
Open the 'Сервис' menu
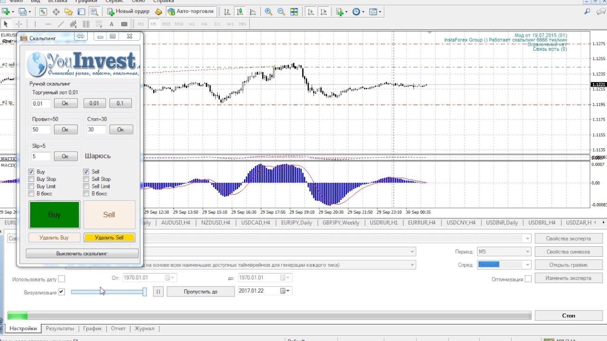114,1
